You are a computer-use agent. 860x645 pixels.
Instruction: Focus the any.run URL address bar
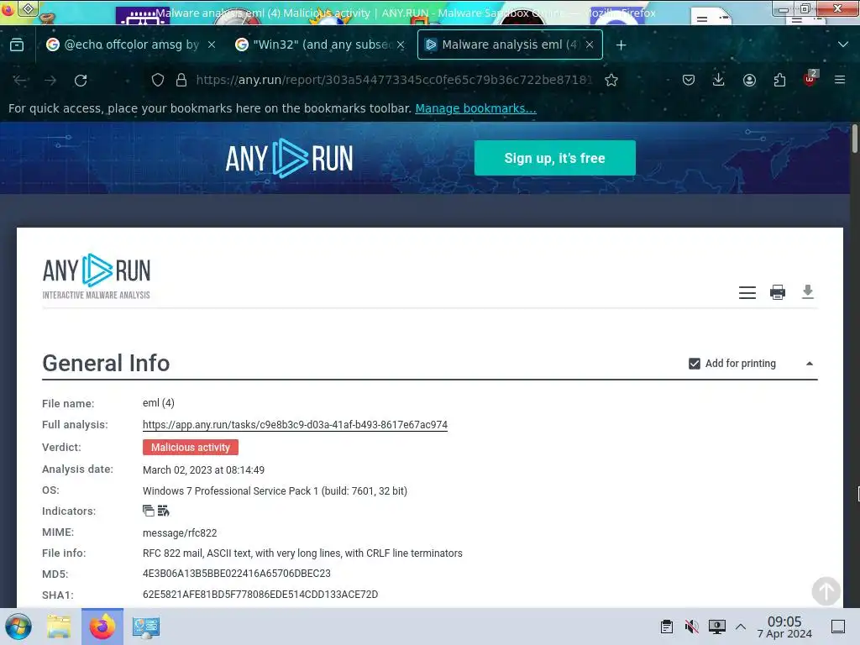click(394, 80)
